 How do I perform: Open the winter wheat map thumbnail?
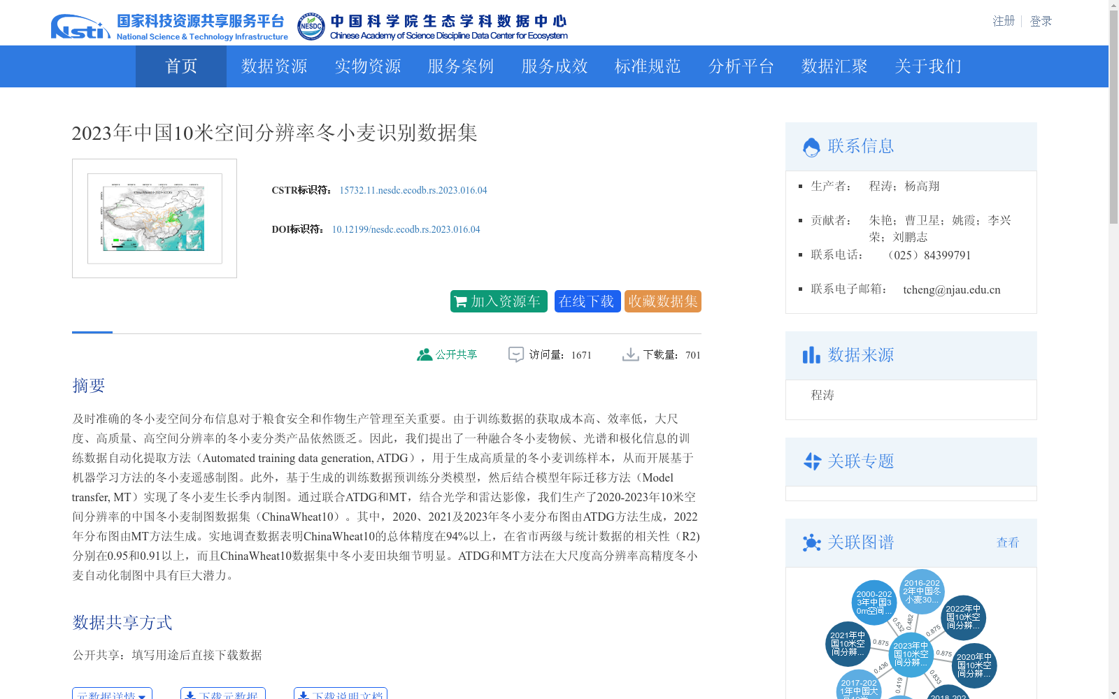click(x=155, y=218)
